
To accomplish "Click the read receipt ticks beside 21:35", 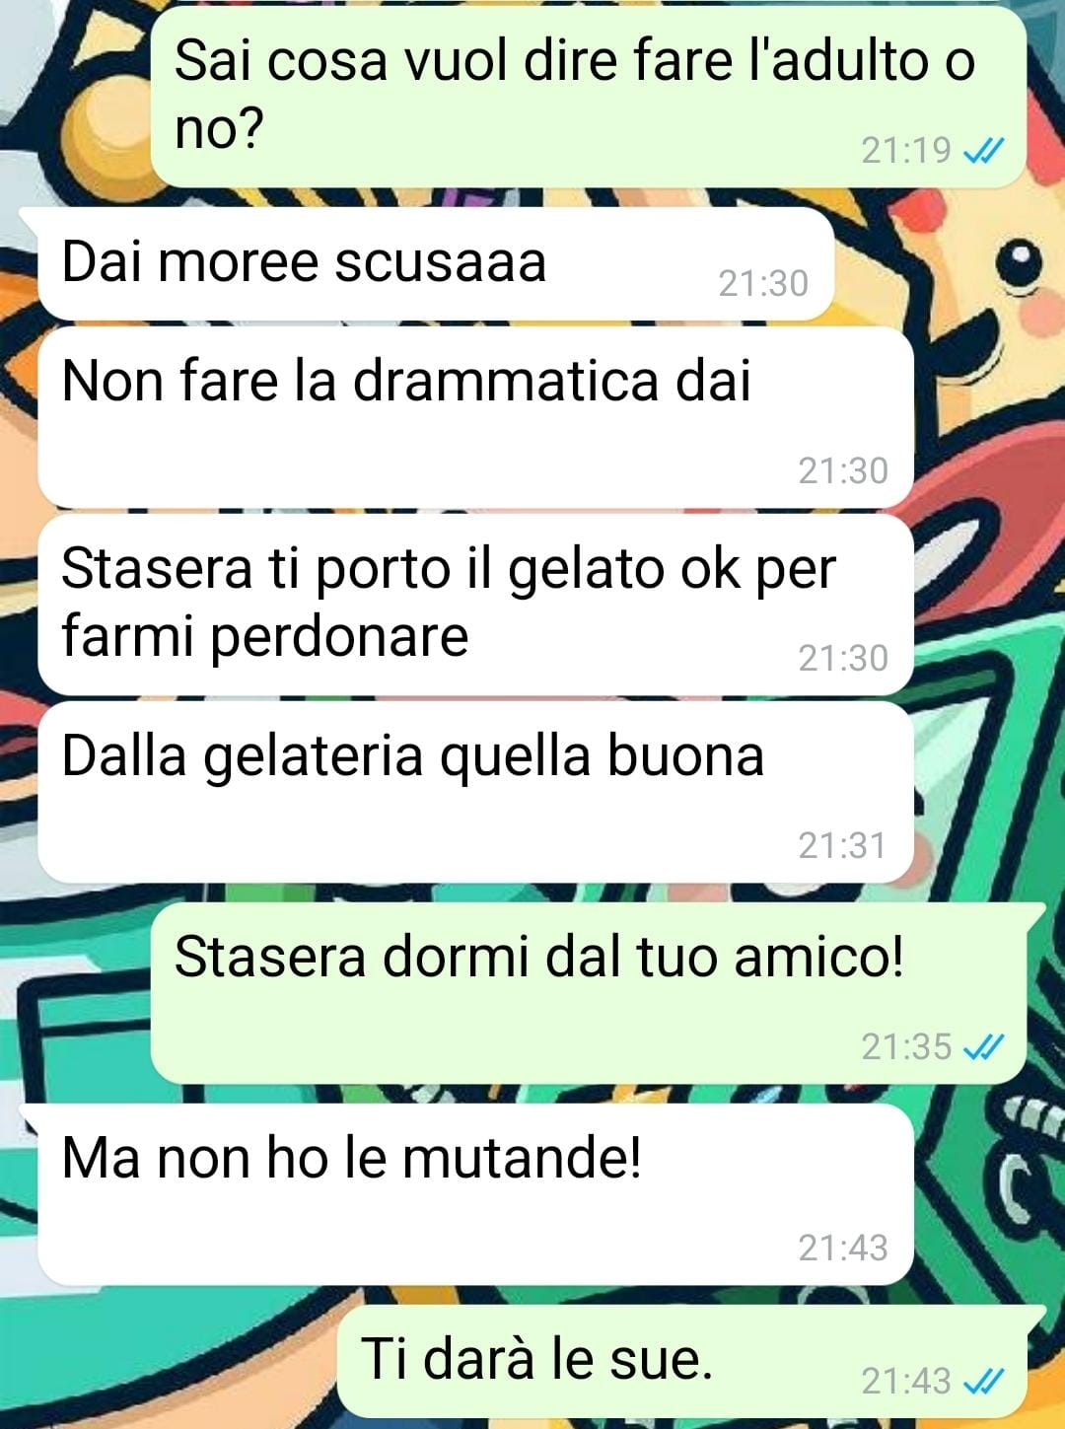I will [982, 1046].
